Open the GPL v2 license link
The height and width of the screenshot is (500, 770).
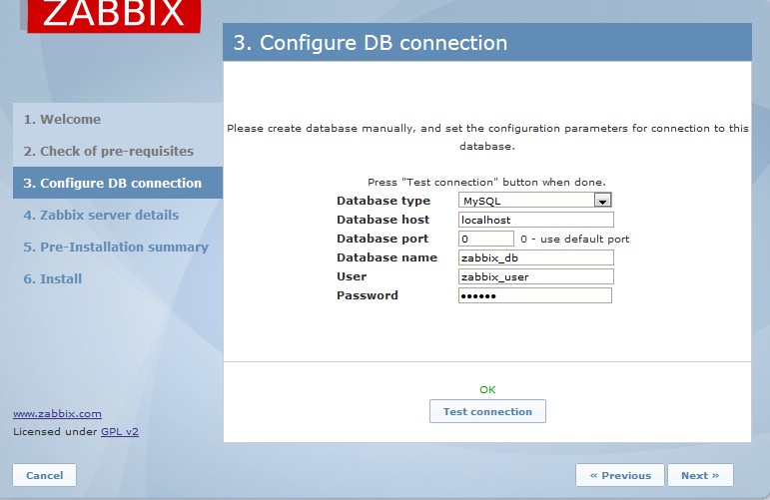coord(120,432)
